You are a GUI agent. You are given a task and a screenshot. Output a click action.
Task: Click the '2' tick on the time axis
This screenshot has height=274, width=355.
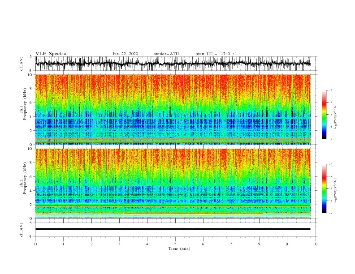(91, 244)
